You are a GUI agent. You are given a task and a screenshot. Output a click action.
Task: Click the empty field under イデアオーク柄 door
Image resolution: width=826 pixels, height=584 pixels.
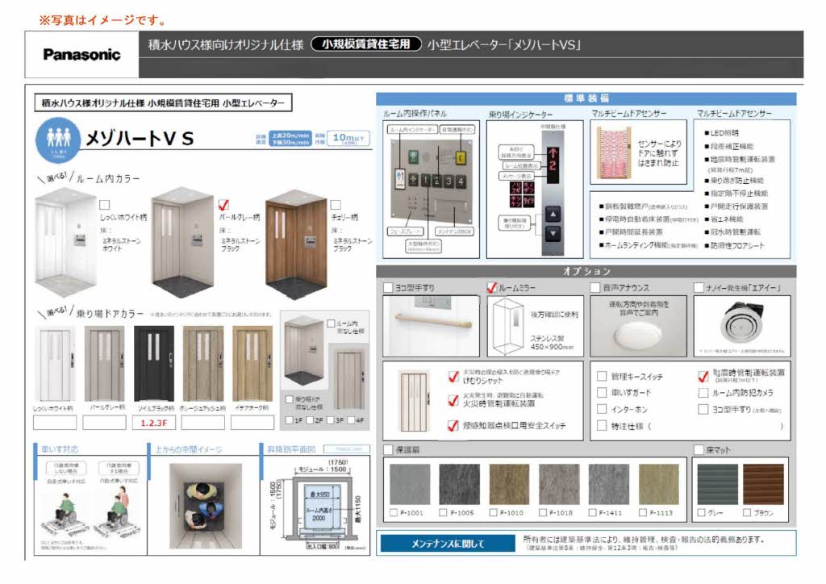click(252, 423)
